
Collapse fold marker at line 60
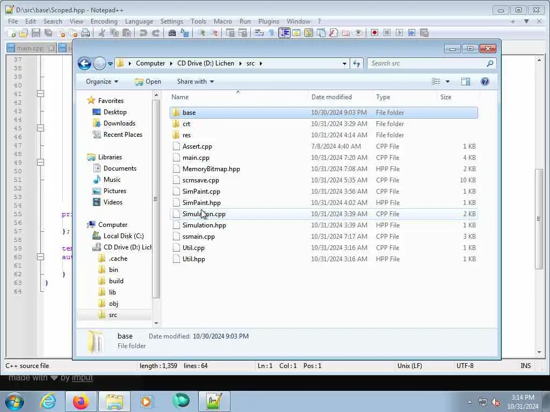[x=40, y=257]
